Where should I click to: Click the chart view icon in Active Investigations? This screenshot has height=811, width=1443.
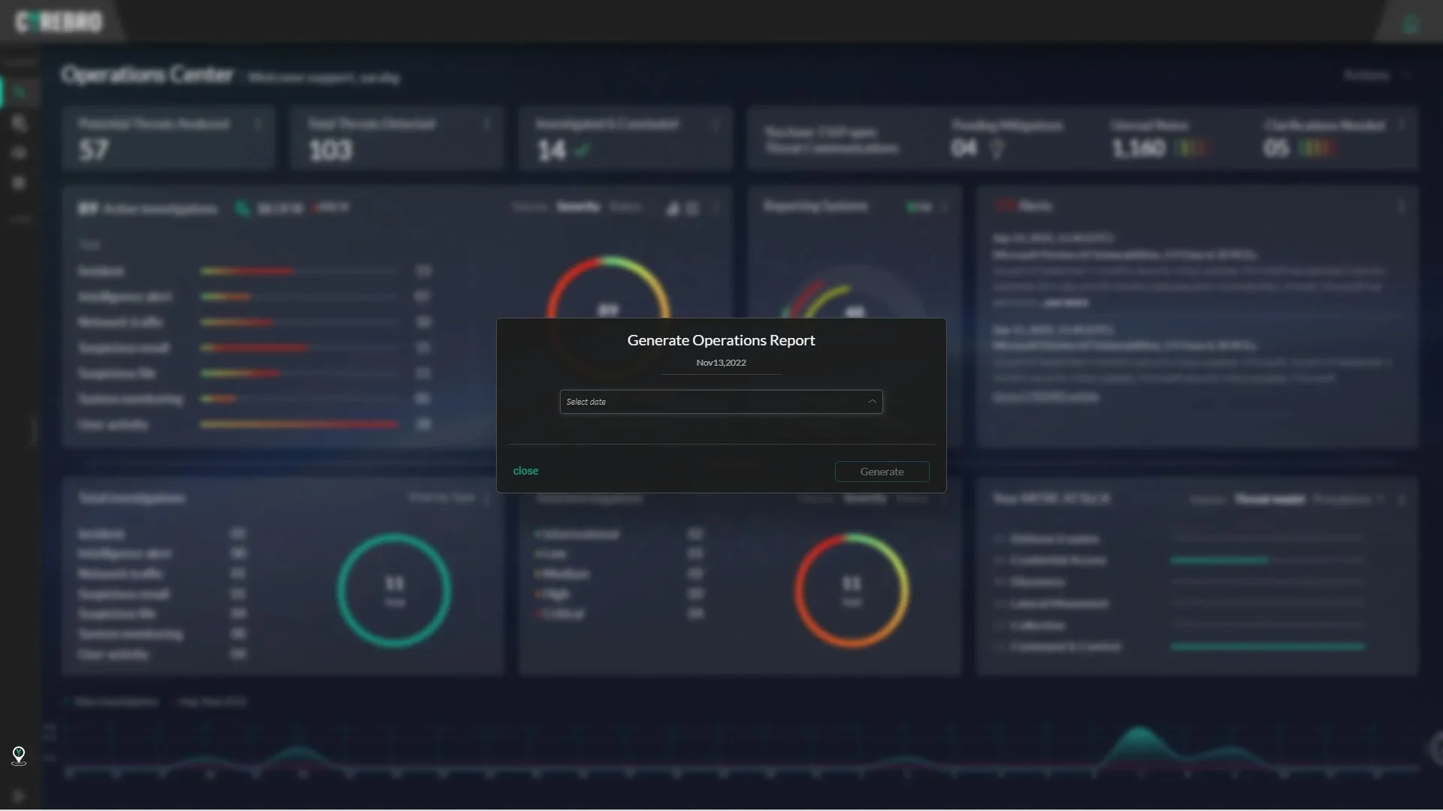673,209
